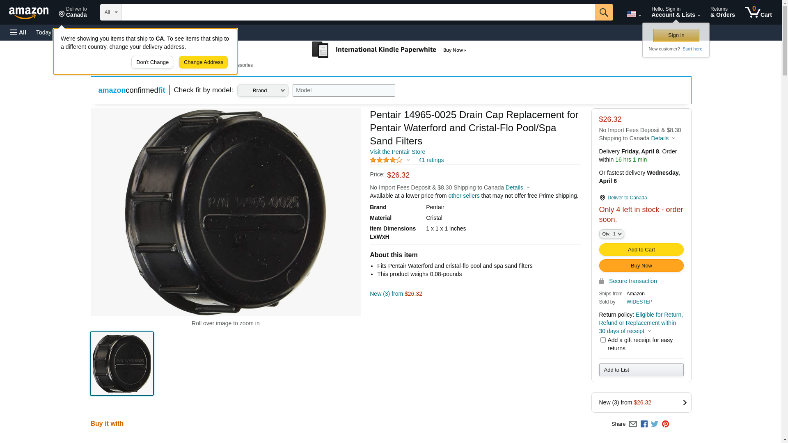The width and height of the screenshot is (788, 443).
Task: Expand the search category All dropdown
Action: [111, 12]
